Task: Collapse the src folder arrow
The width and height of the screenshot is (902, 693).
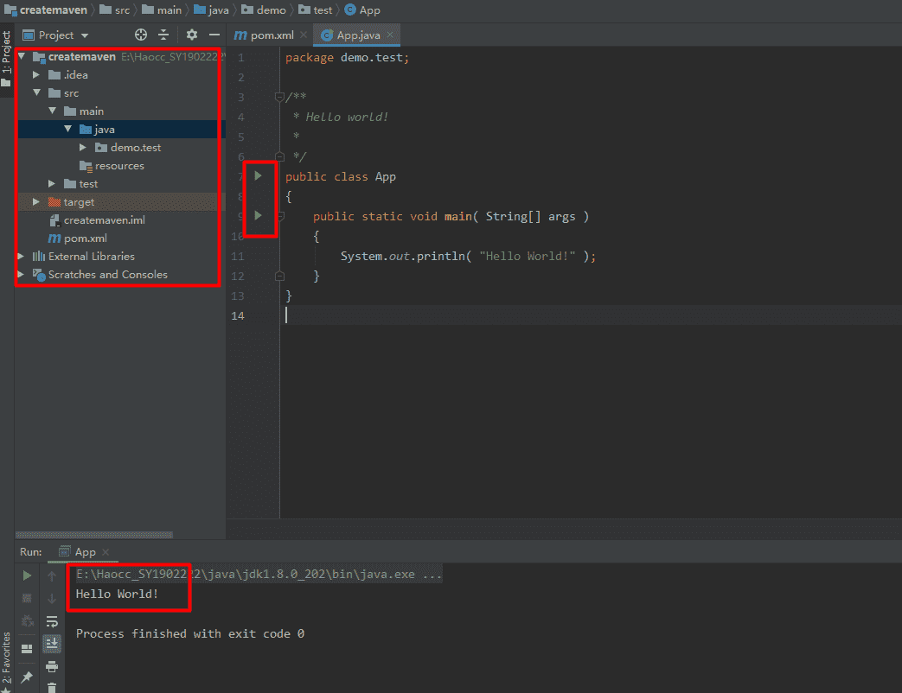Action: coord(37,92)
